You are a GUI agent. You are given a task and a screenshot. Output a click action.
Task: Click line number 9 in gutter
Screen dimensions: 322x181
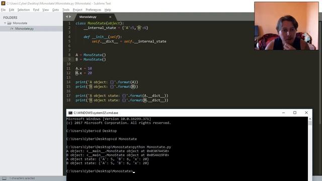point(69,59)
